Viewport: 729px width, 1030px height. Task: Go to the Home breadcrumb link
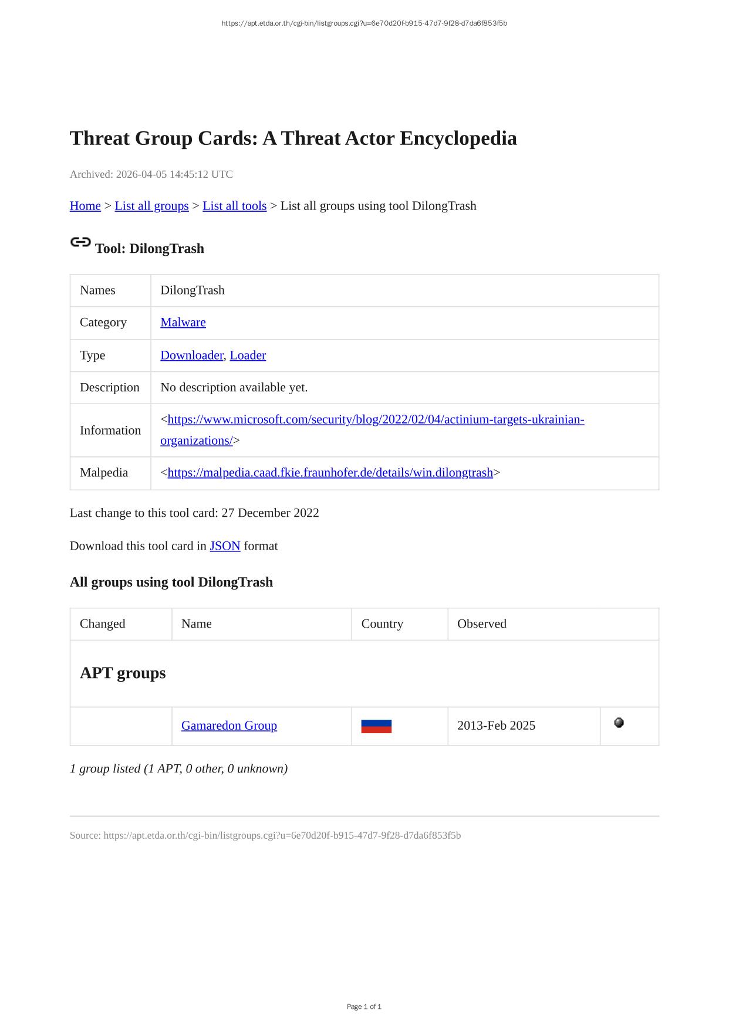85,206
